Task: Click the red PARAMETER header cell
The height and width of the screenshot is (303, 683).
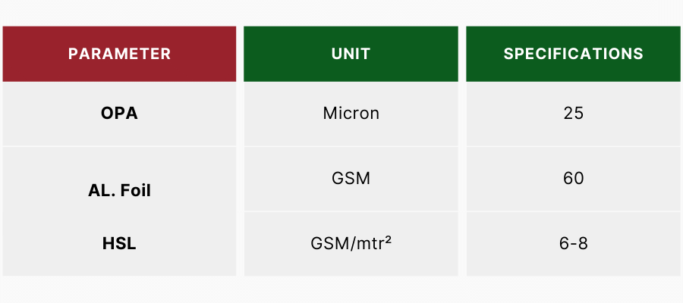Action: tap(119, 54)
